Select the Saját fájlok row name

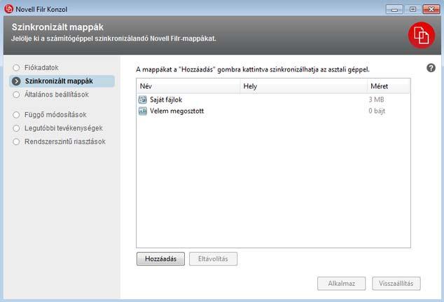pos(166,99)
